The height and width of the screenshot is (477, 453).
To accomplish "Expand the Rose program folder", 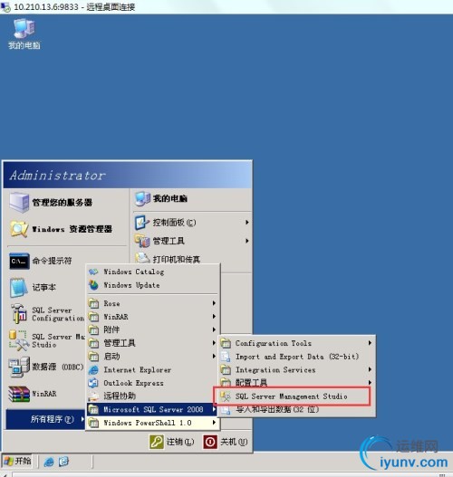I will 153,303.
